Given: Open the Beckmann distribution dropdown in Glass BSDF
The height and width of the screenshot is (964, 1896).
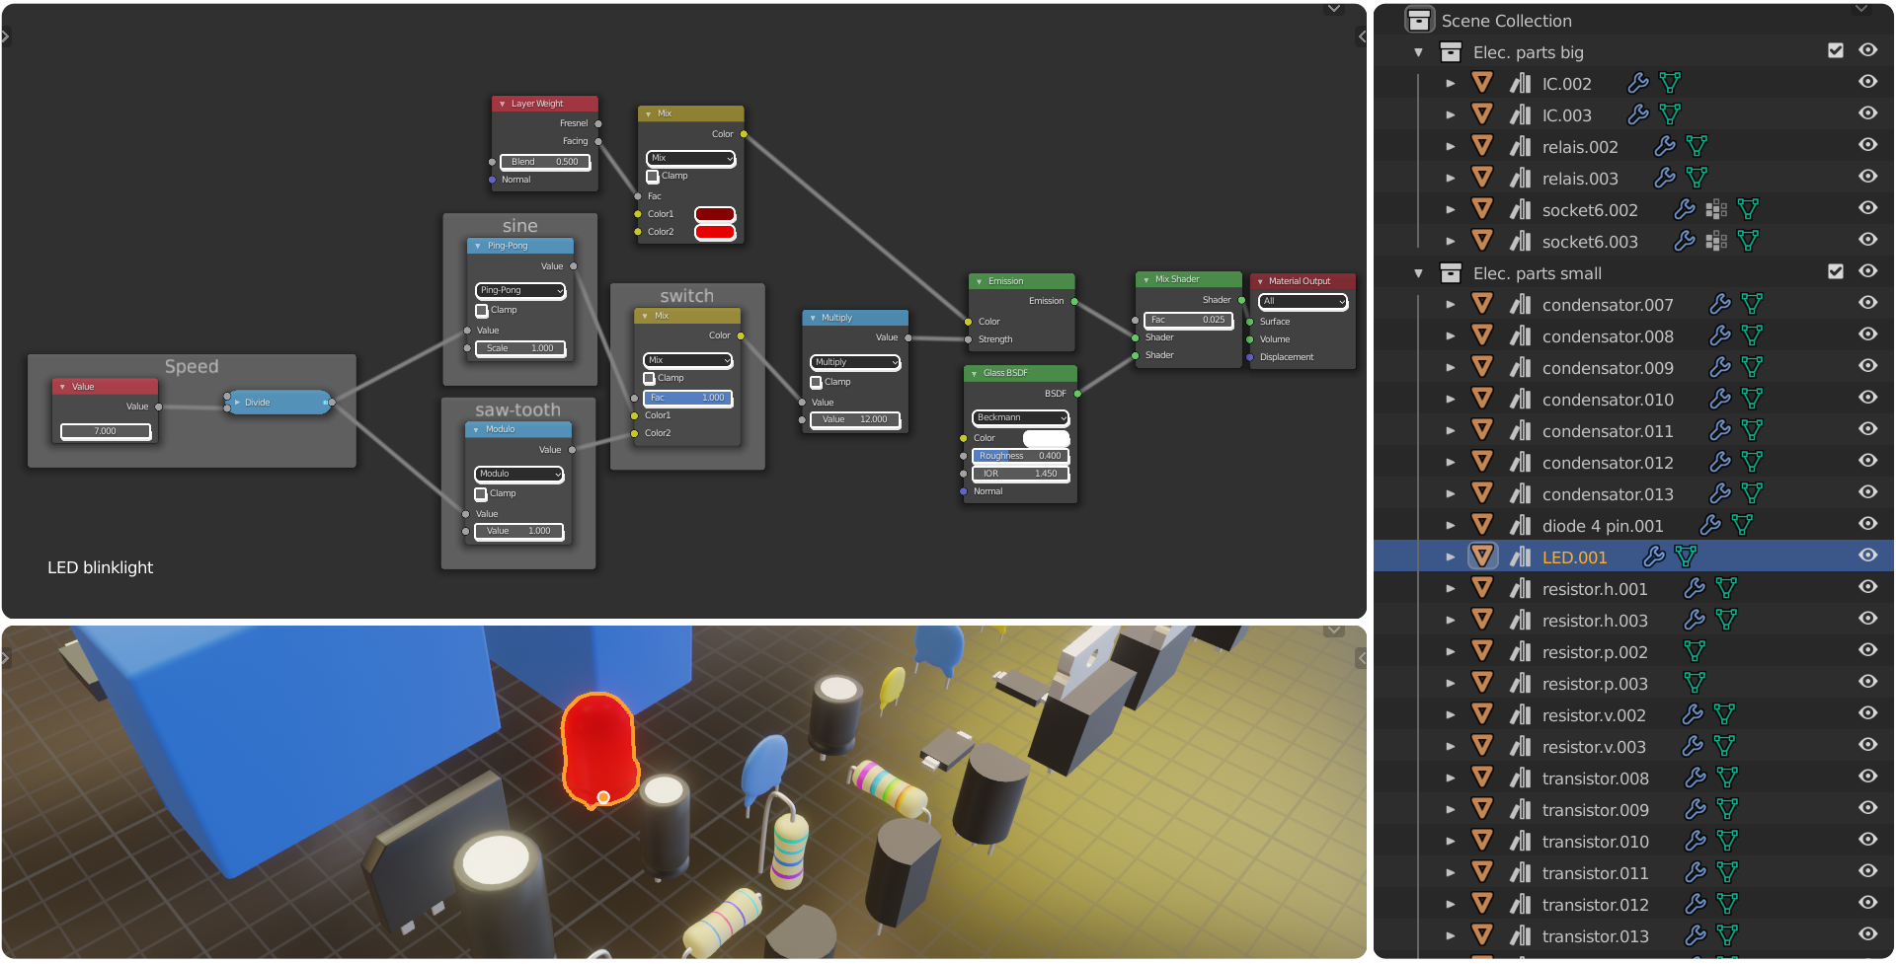Looking at the screenshot, I should coord(1020,418).
